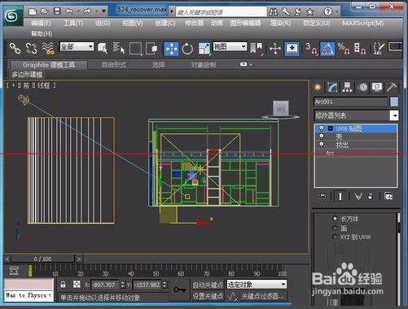Redo the action arrow icon

tap(87, 11)
